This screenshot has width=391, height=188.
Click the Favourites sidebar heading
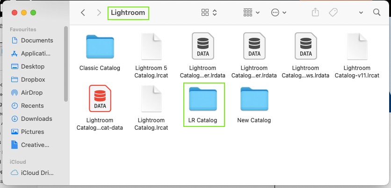click(x=23, y=29)
